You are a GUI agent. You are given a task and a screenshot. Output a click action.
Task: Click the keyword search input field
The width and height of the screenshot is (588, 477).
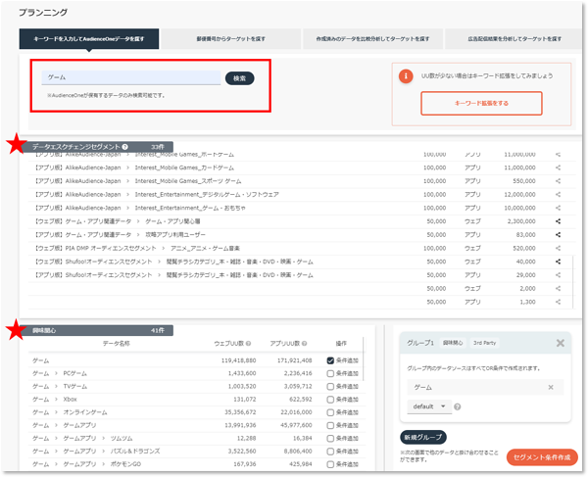[x=131, y=76]
